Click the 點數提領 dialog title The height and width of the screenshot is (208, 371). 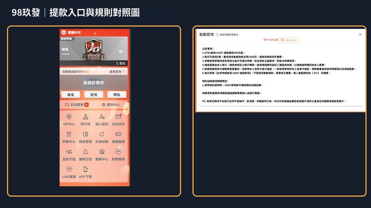206,34
